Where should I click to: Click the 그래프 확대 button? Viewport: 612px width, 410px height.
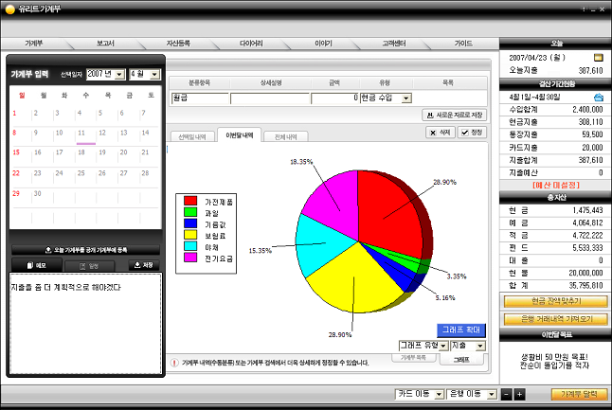click(x=461, y=330)
